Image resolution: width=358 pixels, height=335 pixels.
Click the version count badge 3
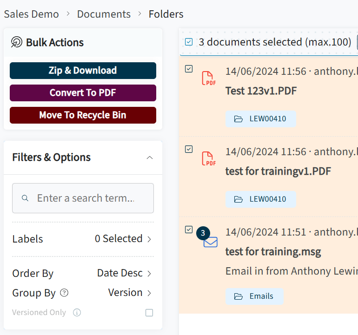click(x=203, y=233)
